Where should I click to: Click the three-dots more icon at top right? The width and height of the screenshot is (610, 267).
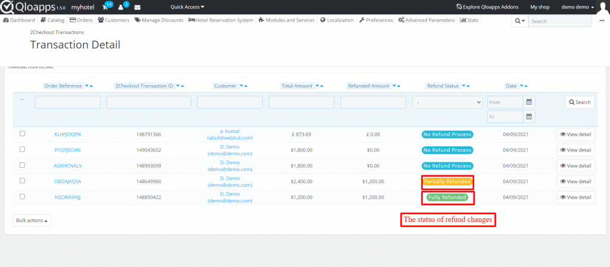click(x=602, y=21)
